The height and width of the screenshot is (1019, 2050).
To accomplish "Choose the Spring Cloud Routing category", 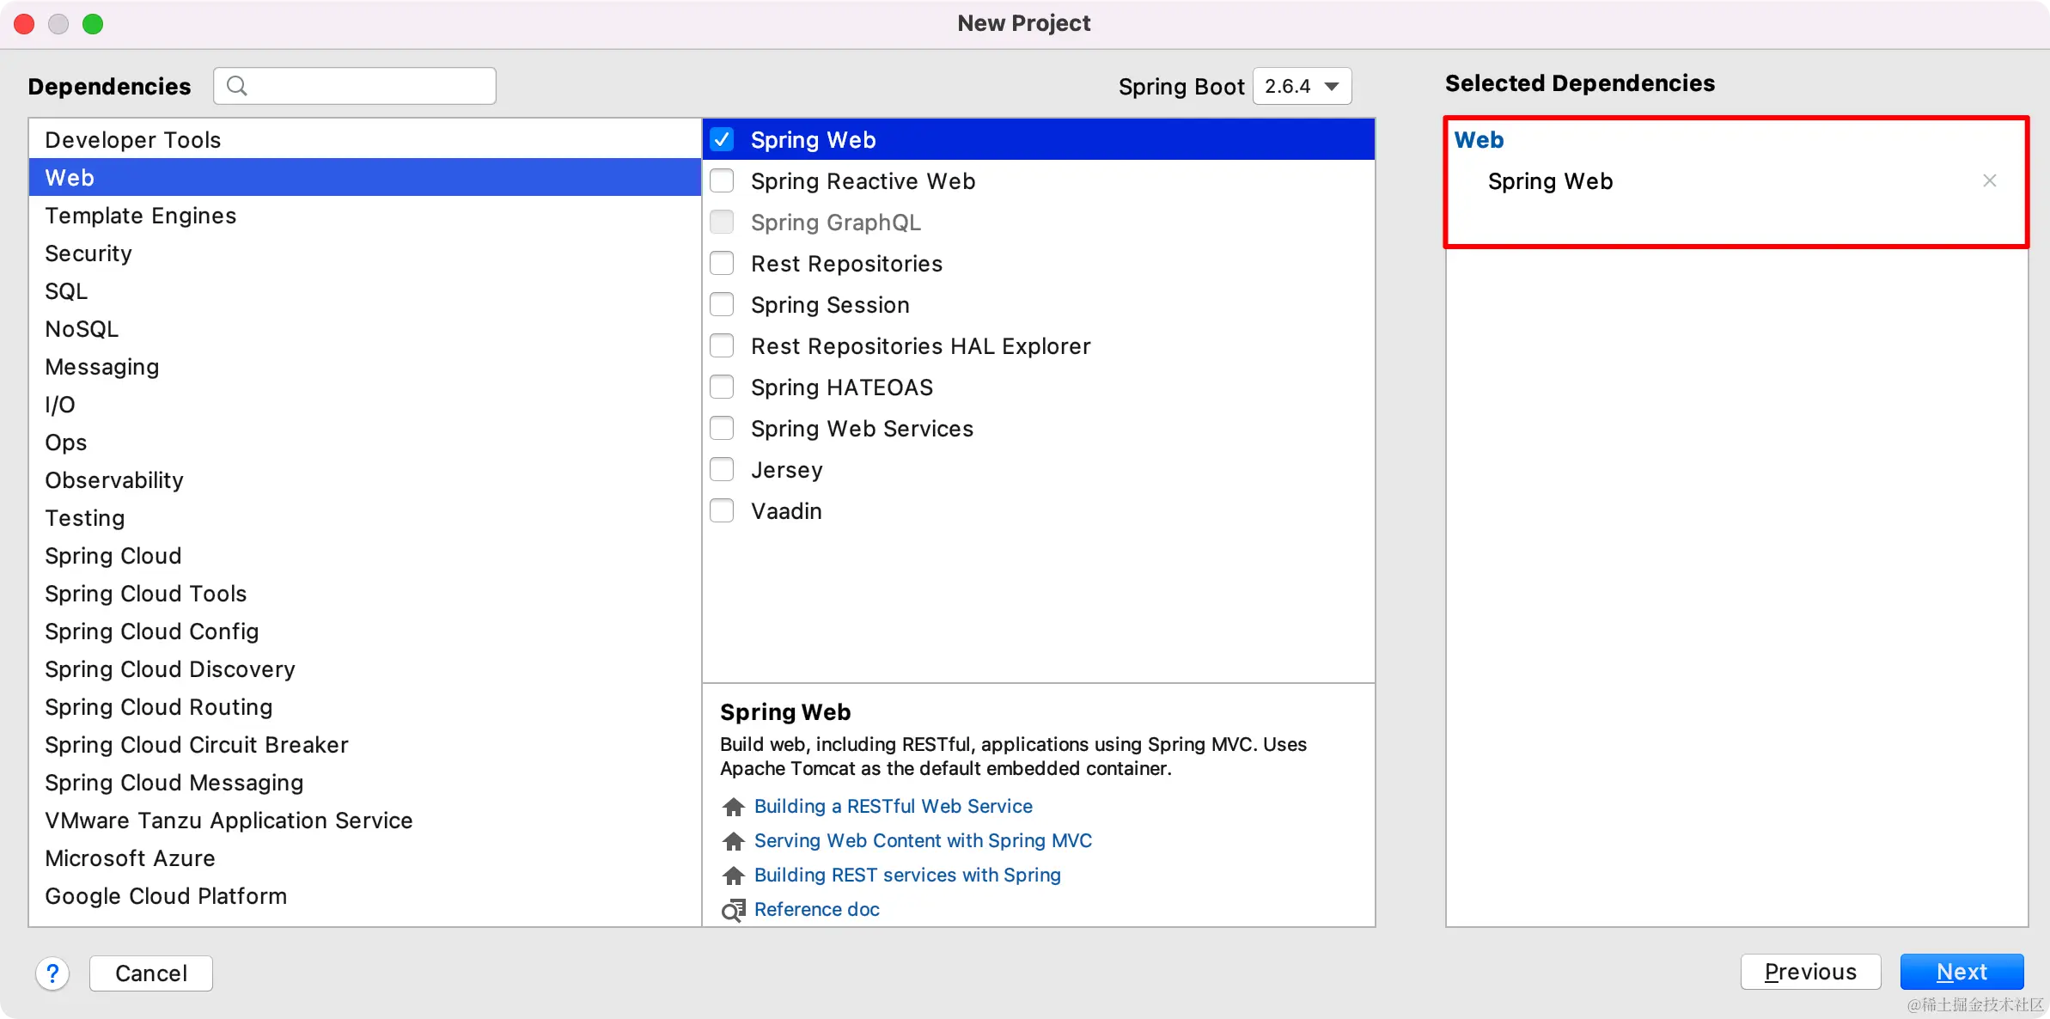I will (159, 707).
